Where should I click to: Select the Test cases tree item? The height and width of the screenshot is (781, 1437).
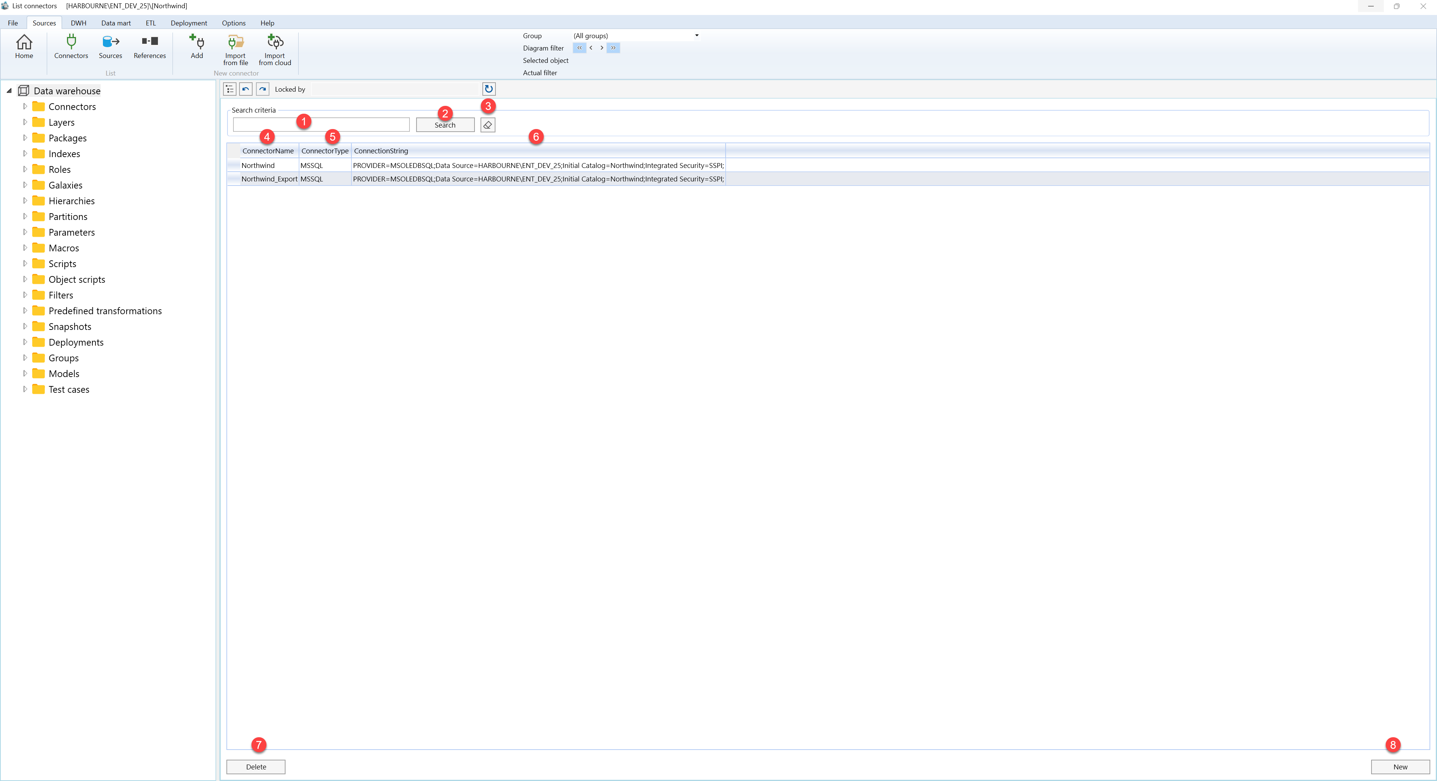[68, 389]
